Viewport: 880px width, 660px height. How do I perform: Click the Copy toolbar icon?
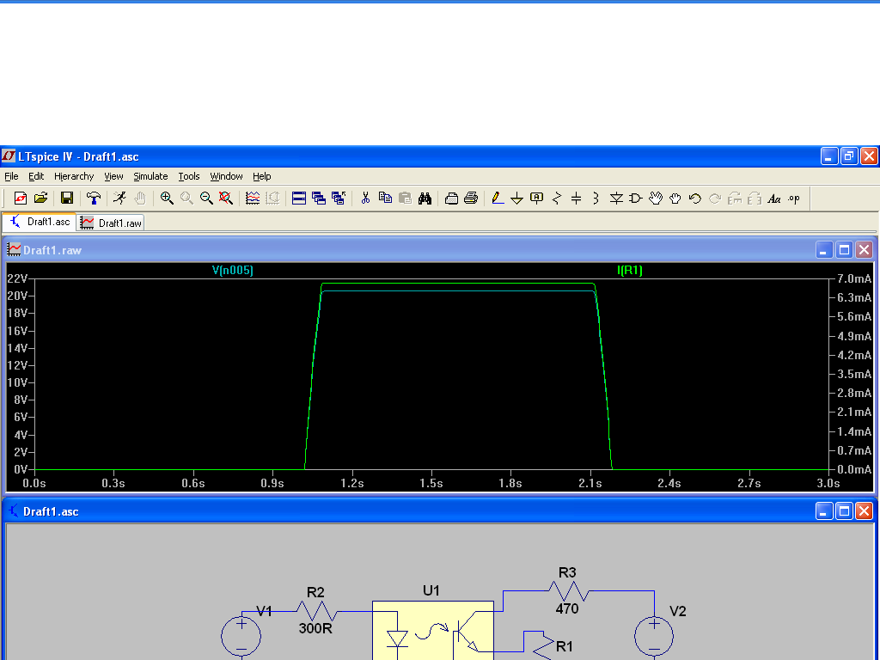[385, 199]
